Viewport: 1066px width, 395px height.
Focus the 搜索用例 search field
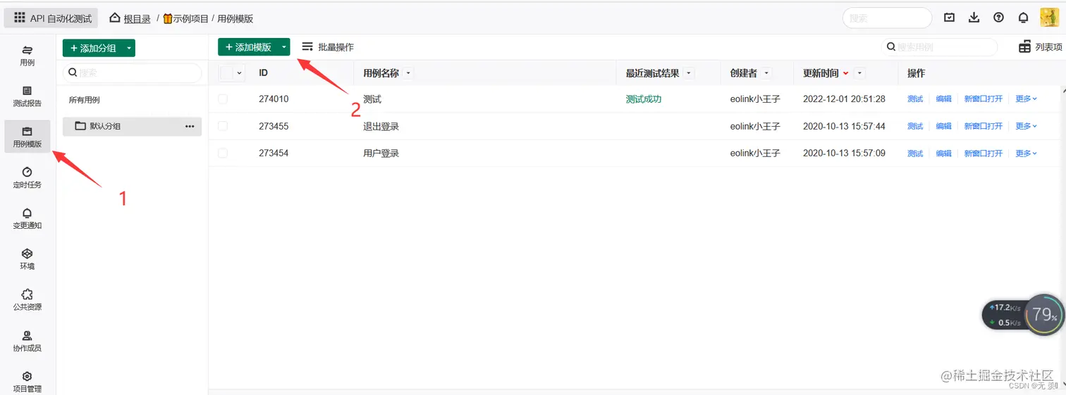tap(940, 47)
